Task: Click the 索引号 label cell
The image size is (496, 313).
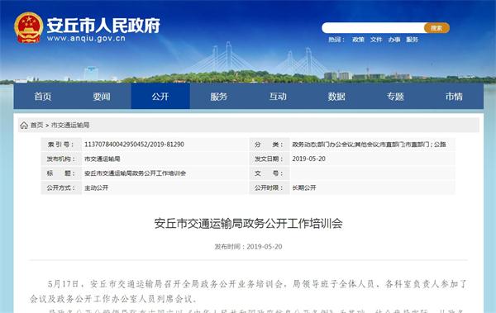Action: tap(61, 145)
